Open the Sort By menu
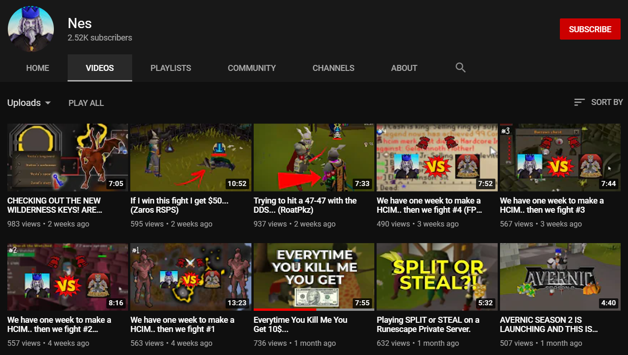 [599, 102]
